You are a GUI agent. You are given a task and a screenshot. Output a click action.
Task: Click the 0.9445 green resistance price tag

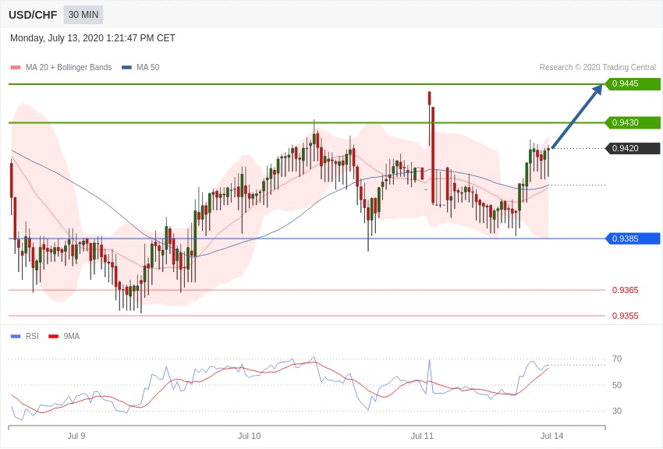click(633, 84)
